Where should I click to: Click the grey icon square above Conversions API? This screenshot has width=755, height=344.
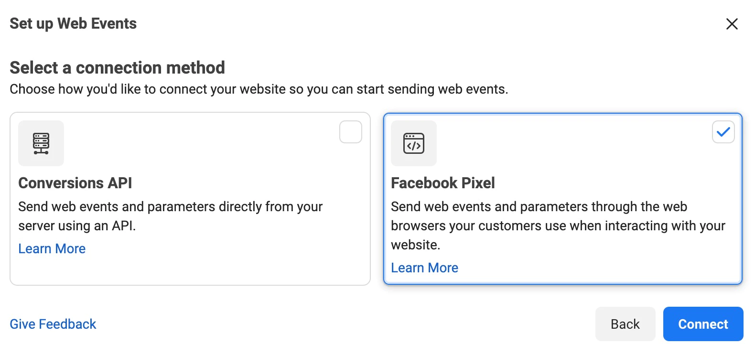click(41, 143)
